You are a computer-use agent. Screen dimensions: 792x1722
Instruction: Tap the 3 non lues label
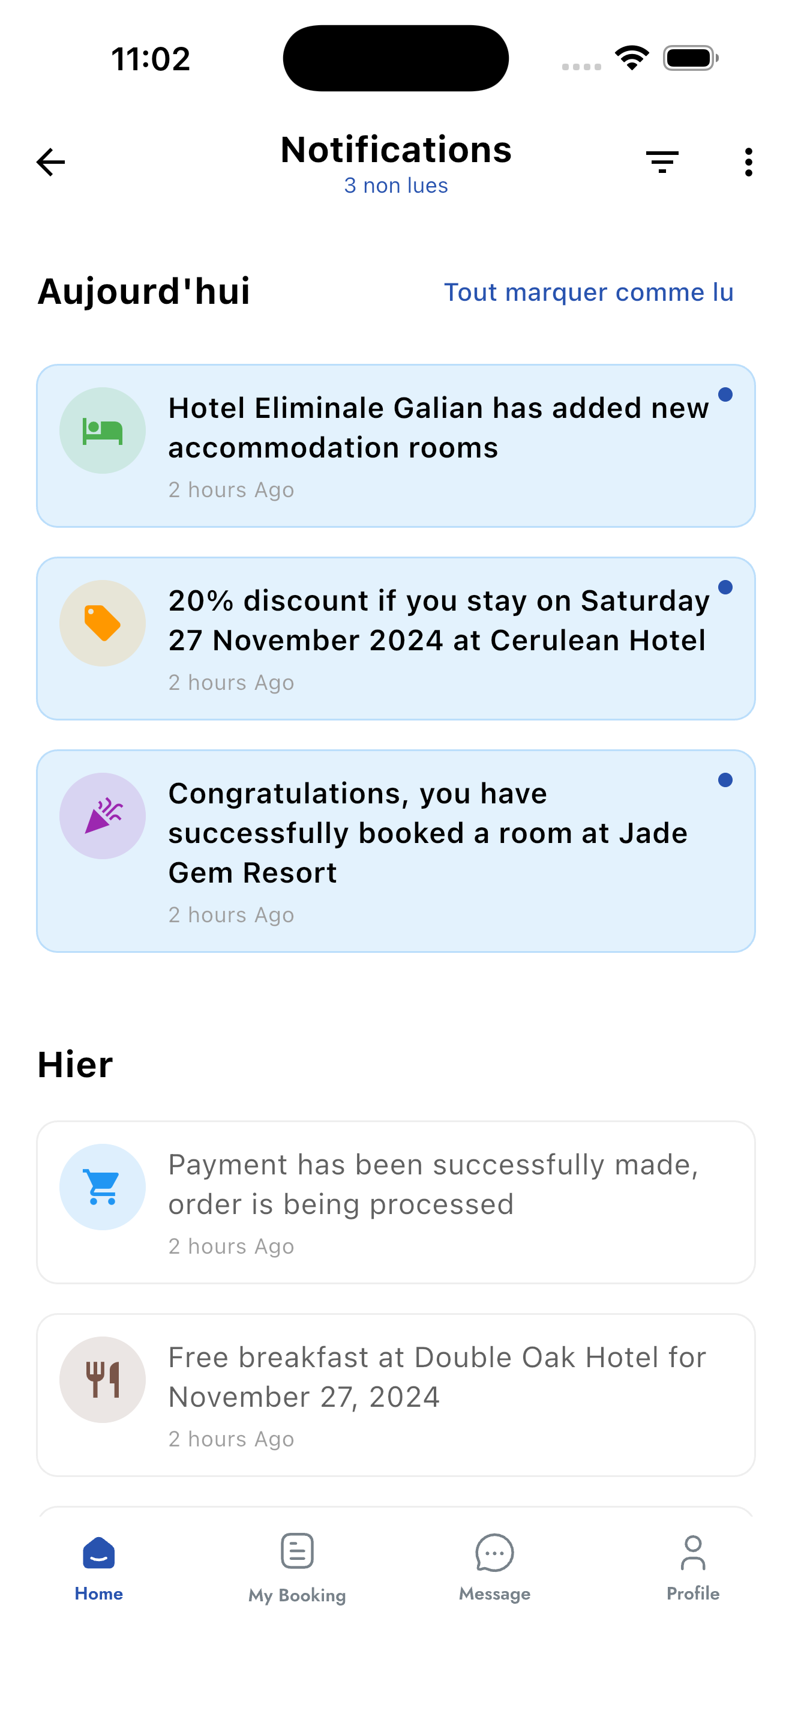[x=395, y=186]
